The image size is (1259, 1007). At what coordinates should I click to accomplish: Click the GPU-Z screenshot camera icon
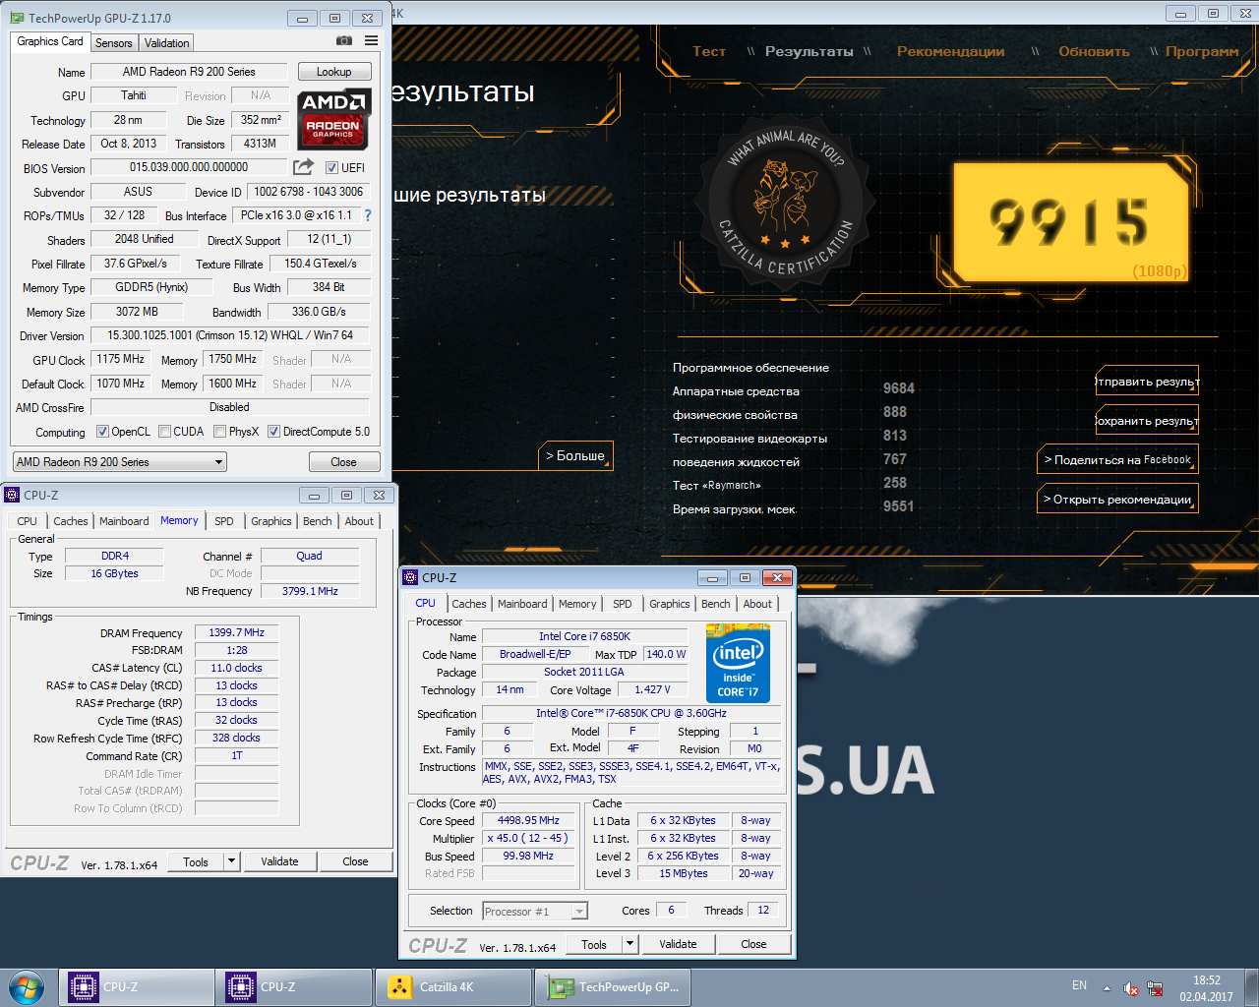[344, 41]
